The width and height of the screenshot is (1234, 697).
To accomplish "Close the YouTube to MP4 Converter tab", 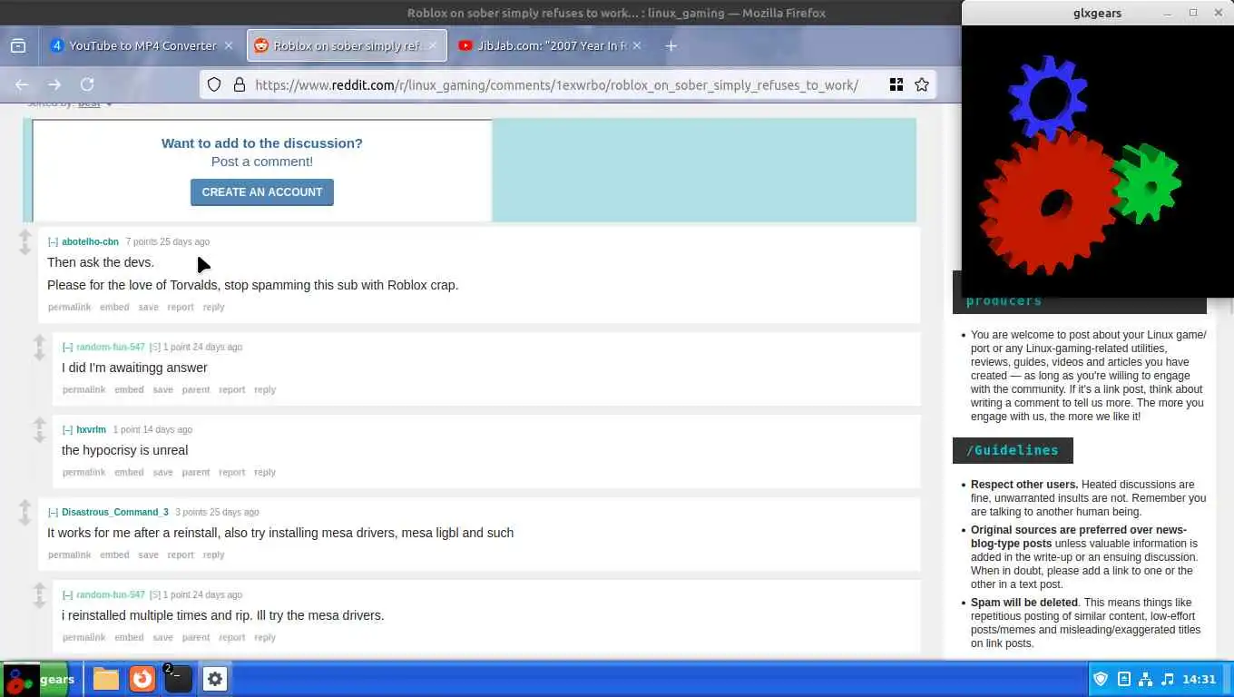I will pos(229,45).
